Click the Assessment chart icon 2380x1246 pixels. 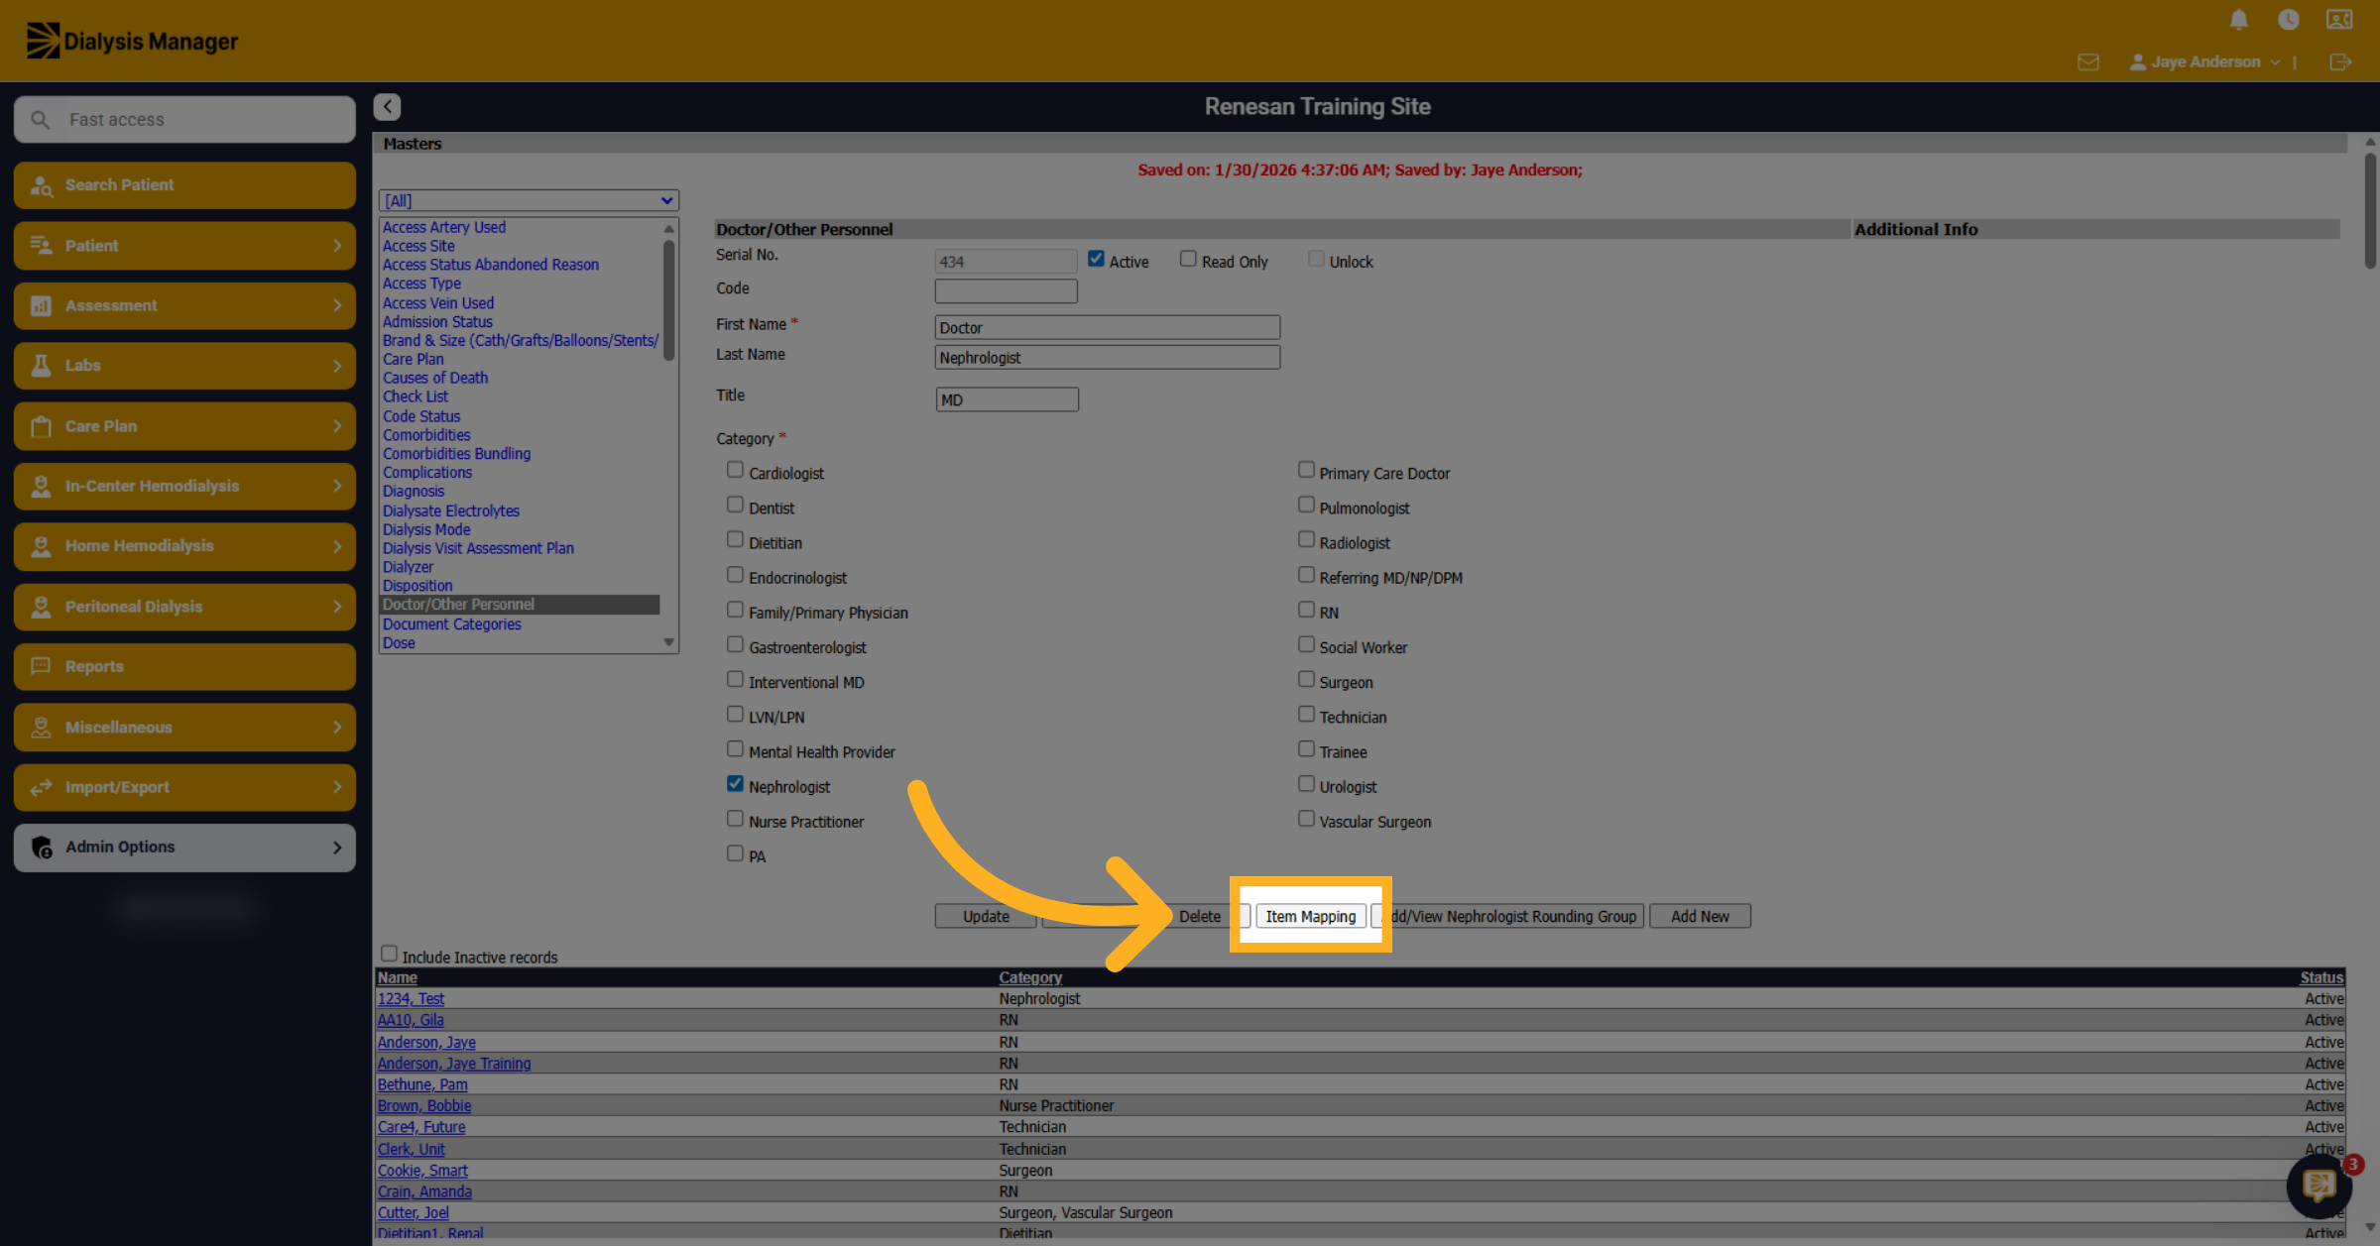point(41,306)
